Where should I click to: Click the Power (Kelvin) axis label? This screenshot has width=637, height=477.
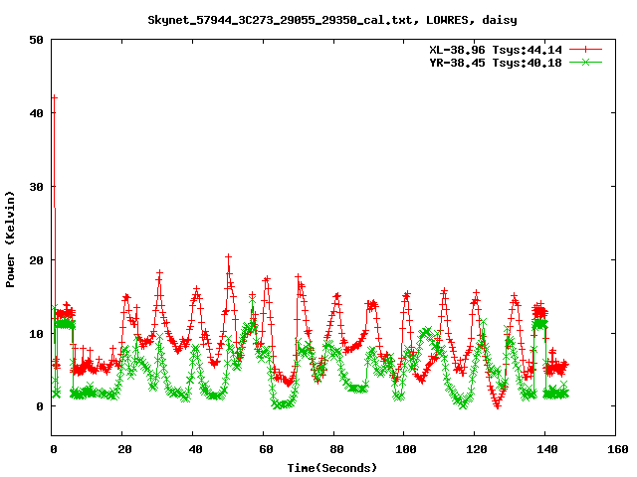10,239
